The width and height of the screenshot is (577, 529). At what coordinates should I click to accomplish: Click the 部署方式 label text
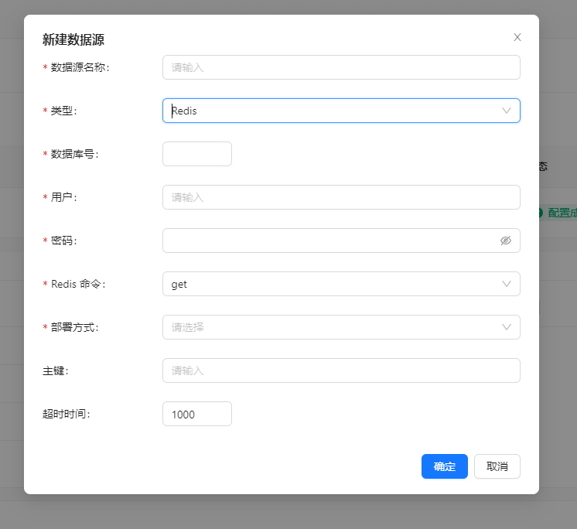(75, 327)
